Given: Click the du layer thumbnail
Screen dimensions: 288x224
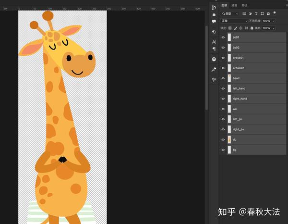Looking at the screenshot, I should [229, 139].
